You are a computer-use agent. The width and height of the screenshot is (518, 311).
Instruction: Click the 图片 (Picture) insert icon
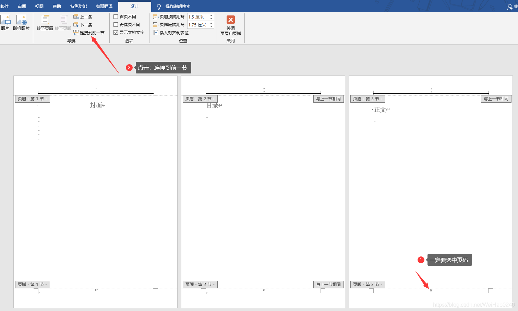5,20
